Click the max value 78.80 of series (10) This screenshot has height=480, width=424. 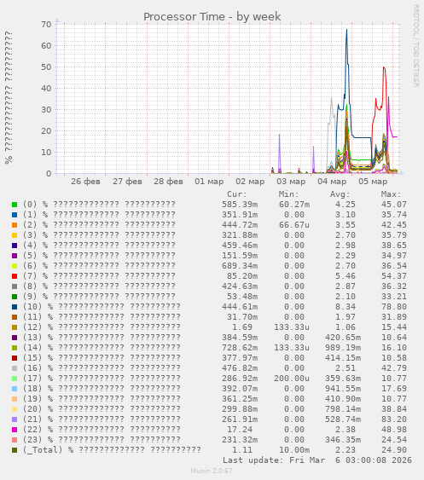tap(394, 307)
